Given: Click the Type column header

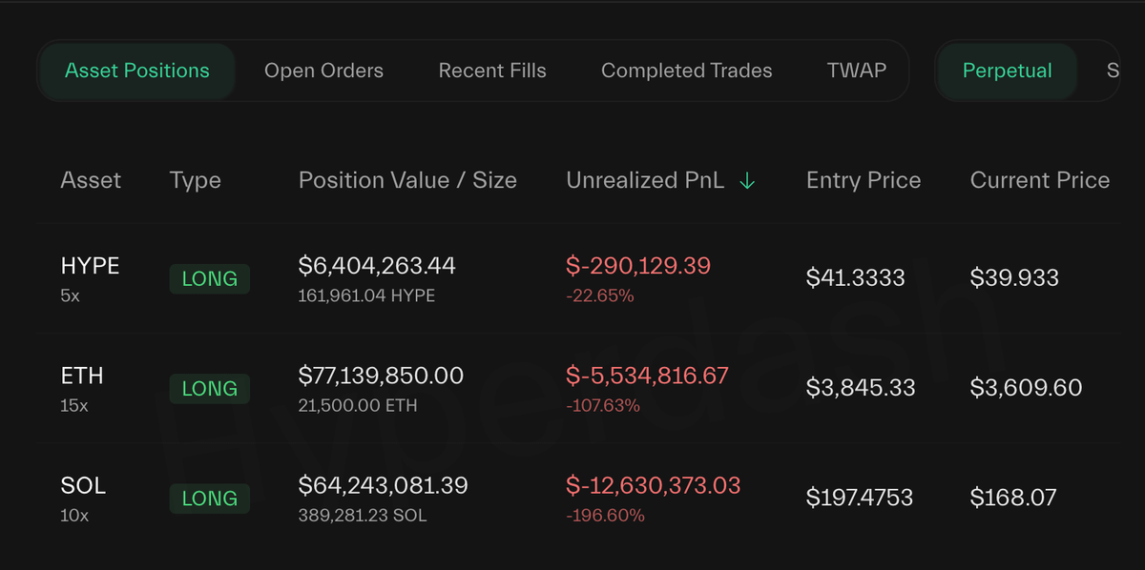Looking at the screenshot, I should [x=195, y=180].
